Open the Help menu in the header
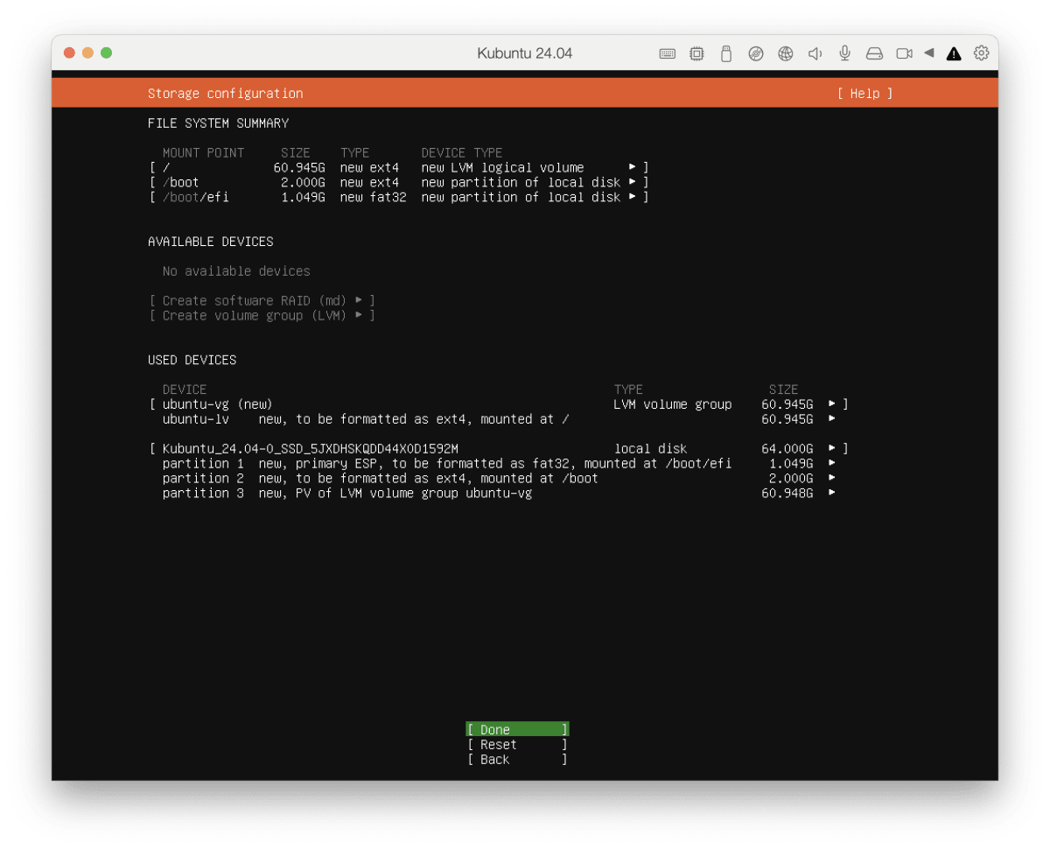Viewport: 1050px width, 849px height. (x=864, y=94)
